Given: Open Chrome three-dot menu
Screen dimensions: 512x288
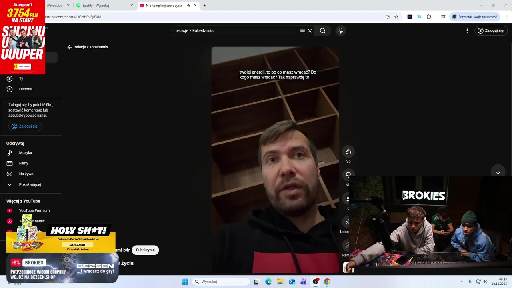Looking at the screenshot, I should pos(506,17).
